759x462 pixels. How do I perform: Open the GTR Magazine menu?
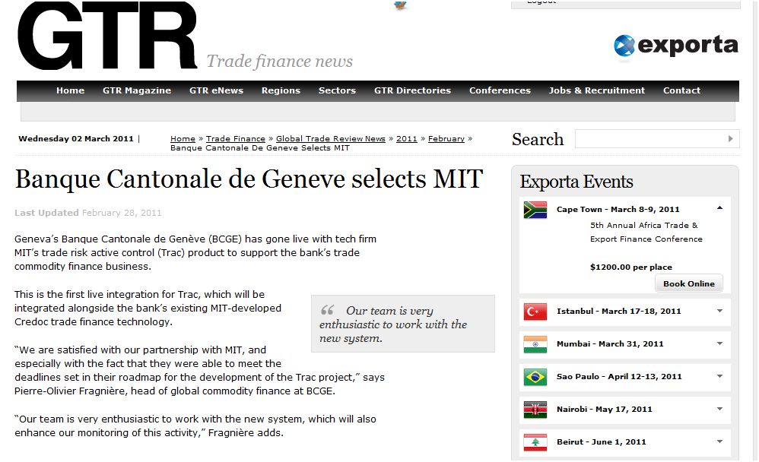click(137, 90)
